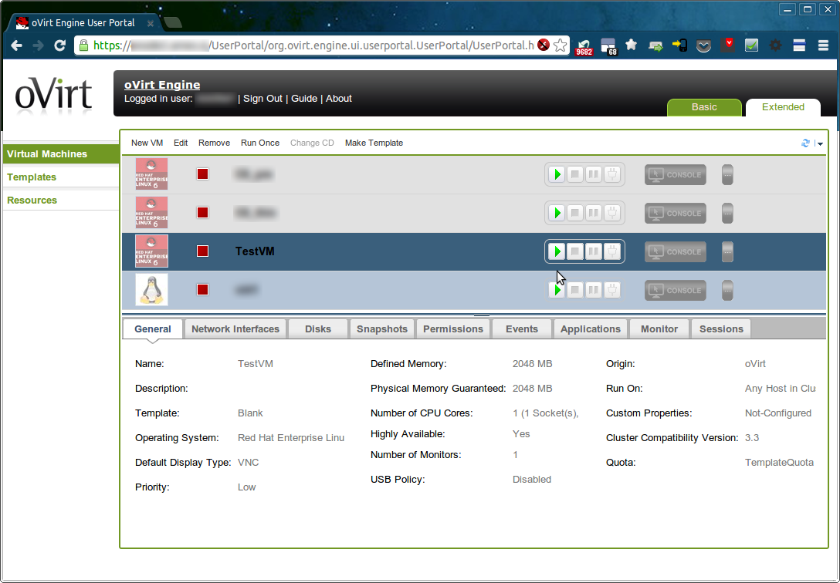840x583 pixels.
Task: Click Make Template in the toolbar
Action: click(x=374, y=143)
